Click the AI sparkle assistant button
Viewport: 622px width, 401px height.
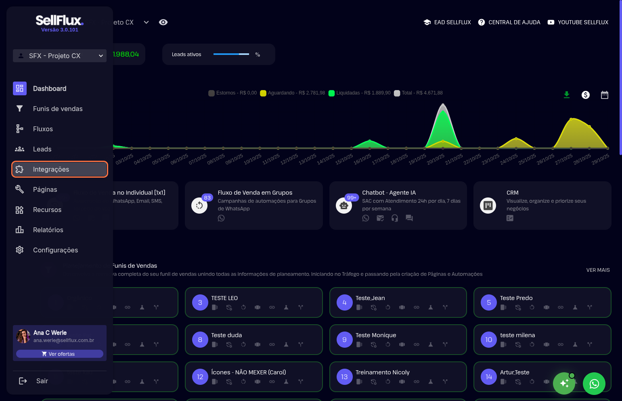[x=564, y=384]
